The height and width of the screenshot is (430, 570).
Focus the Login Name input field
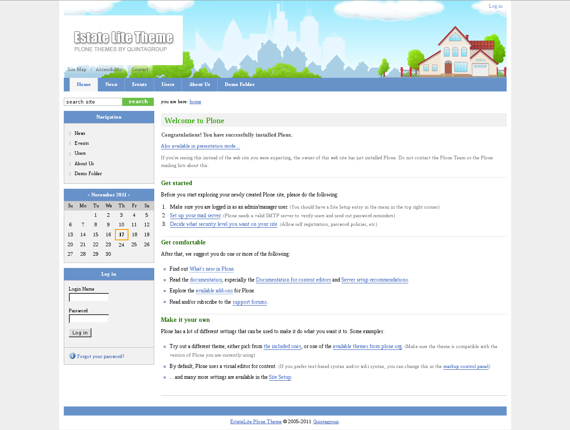click(89, 297)
